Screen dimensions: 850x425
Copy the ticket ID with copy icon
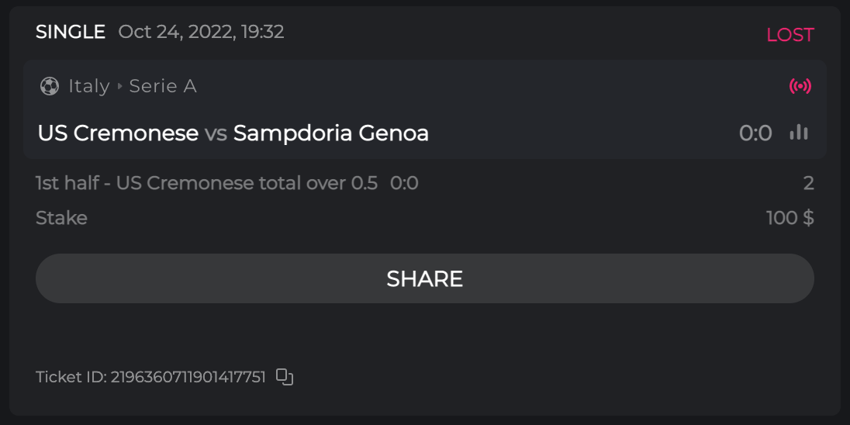[x=285, y=377]
